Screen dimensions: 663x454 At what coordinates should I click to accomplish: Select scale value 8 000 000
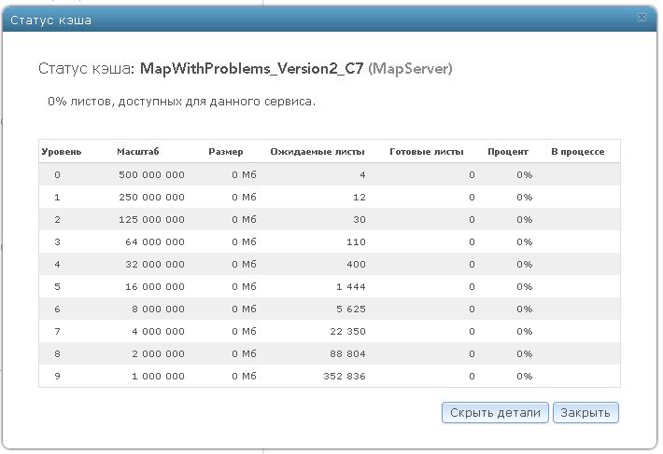coord(158,309)
